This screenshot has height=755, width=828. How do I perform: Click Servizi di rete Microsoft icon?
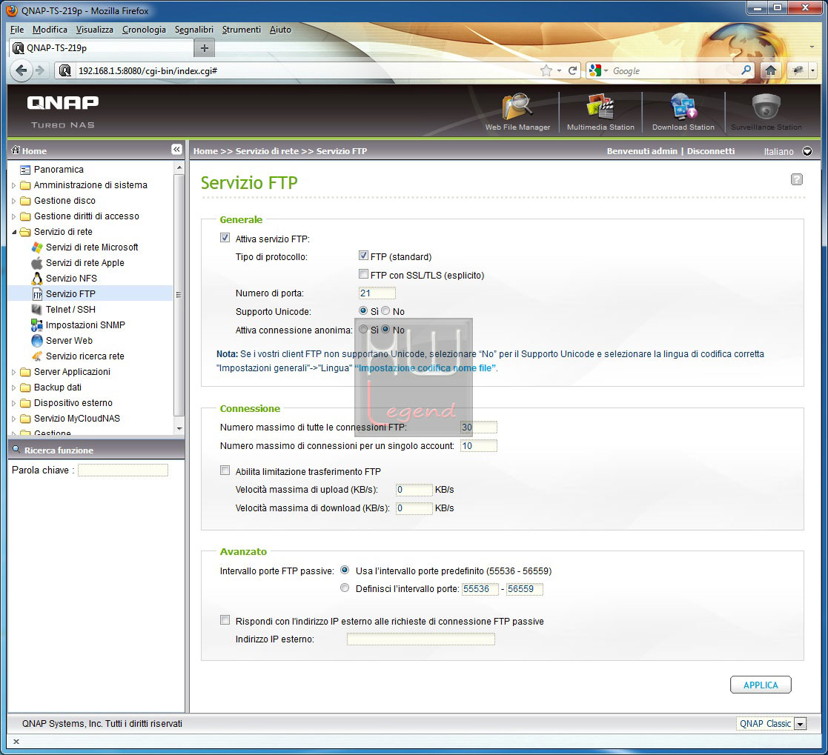pyautogui.click(x=37, y=247)
